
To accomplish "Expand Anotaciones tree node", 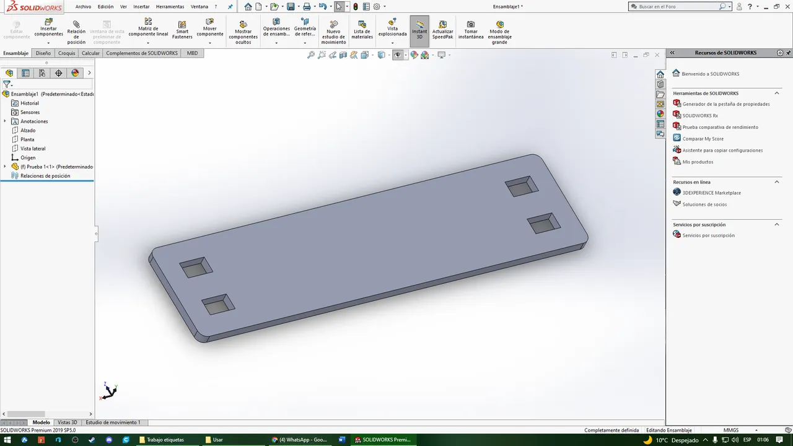I will tap(5, 121).
